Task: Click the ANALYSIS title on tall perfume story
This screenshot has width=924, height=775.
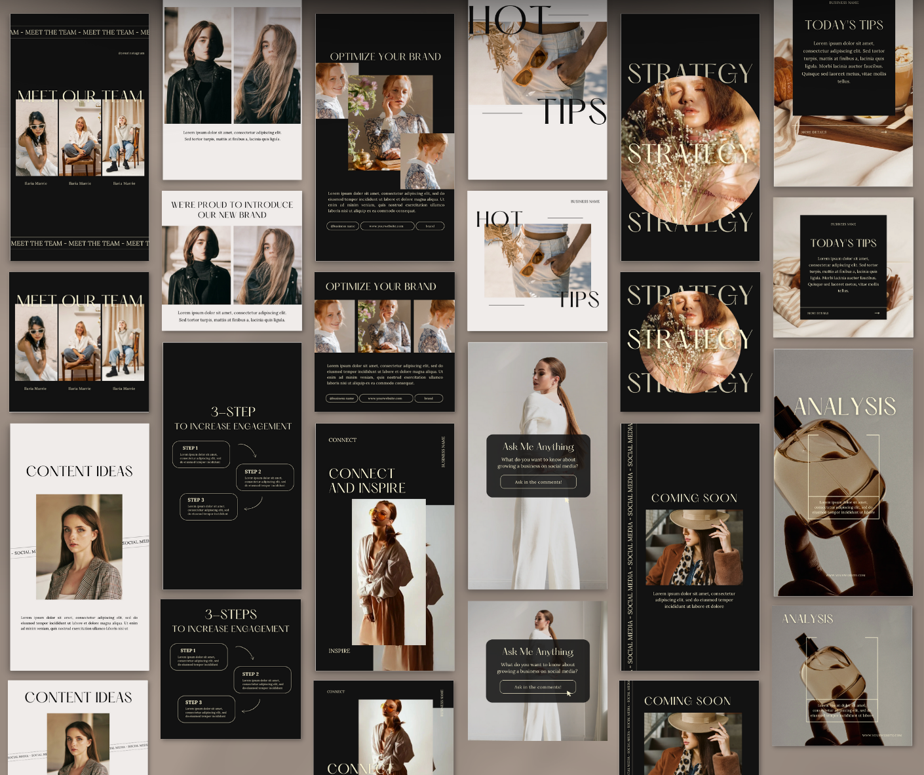Action: click(x=844, y=407)
